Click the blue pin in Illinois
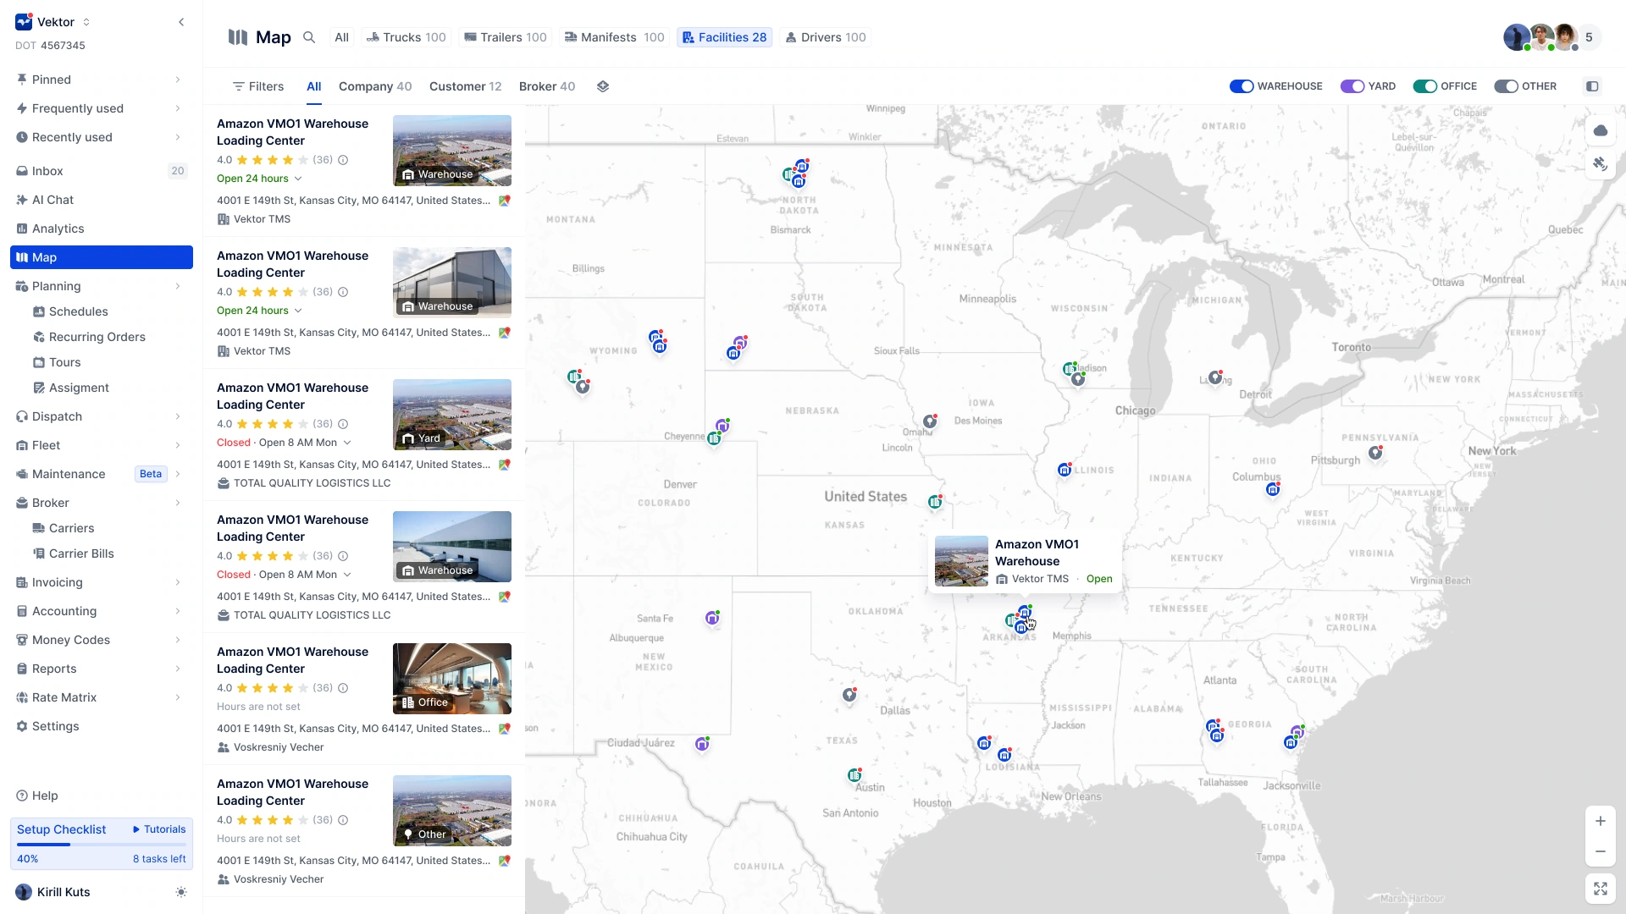 click(x=1065, y=470)
